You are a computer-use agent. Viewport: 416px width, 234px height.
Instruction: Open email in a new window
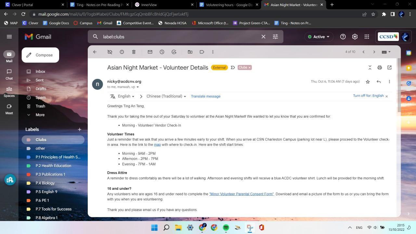[389, 68]
